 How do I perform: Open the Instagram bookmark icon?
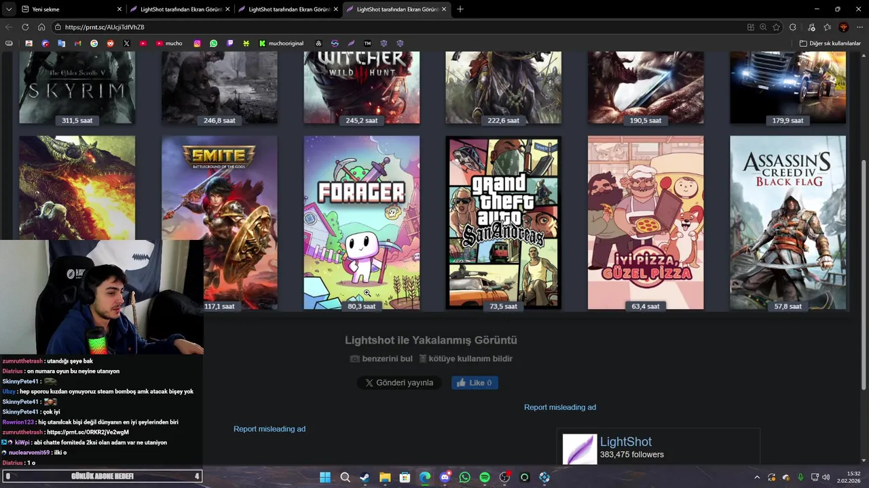click(x=197, y=43)
